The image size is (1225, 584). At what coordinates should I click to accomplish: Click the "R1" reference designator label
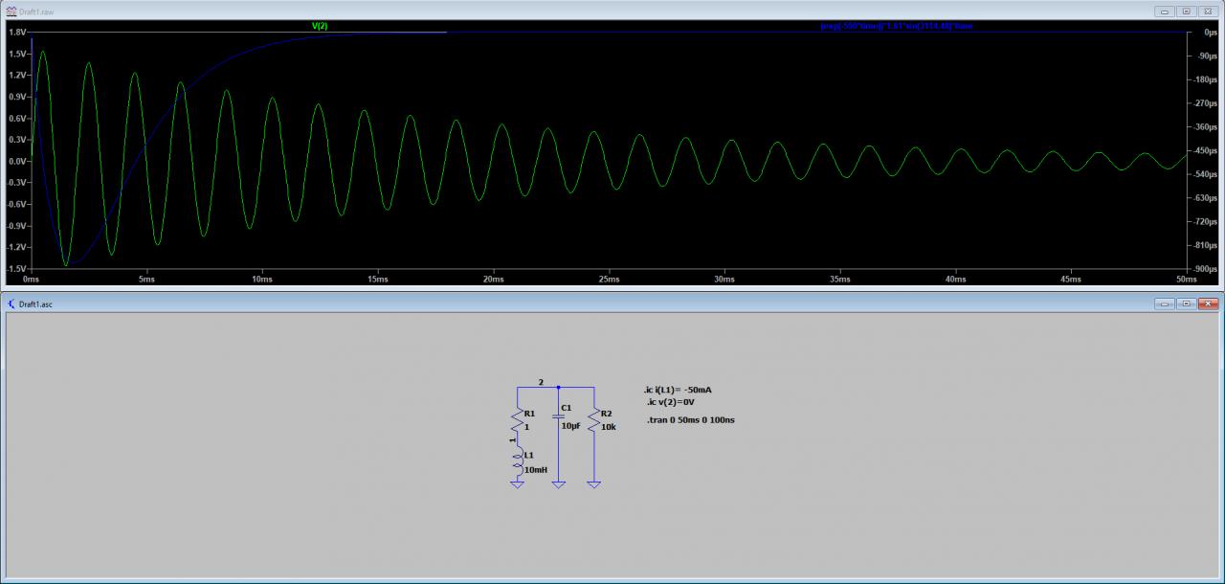(529, 414)
